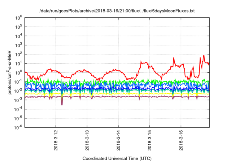The image size is (231, 162).
Task: Click the 10^-1 y-axis tick label
Action: point(18,82)
